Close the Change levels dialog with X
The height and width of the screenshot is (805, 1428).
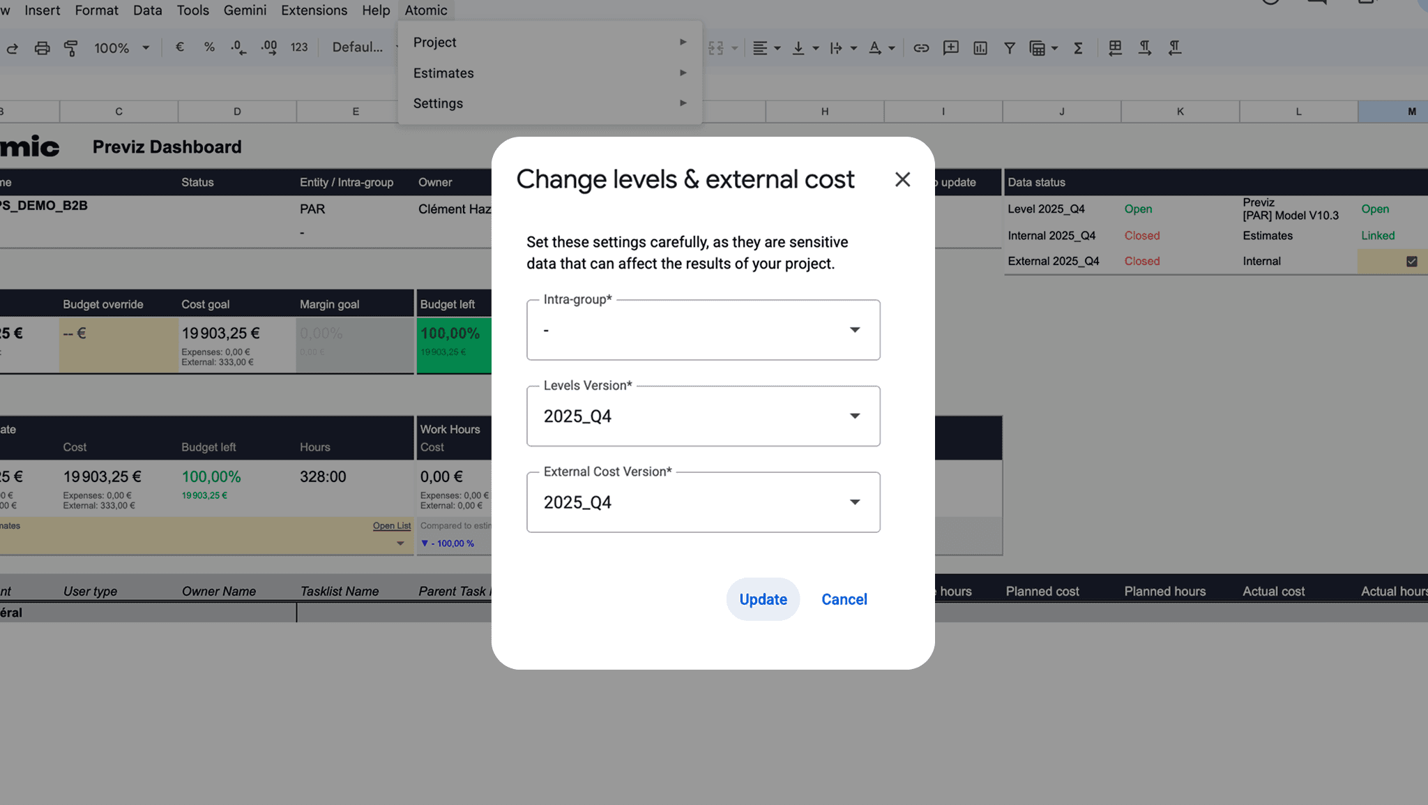tap(902, 180)
